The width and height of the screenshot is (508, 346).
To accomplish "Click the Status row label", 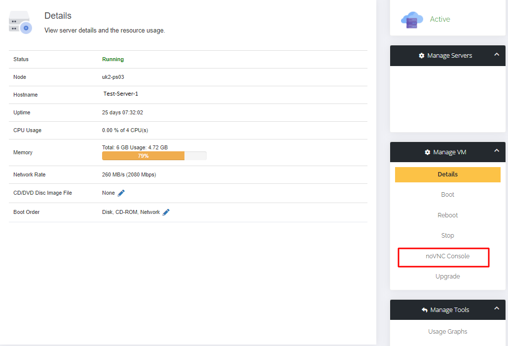I will coord(21,59).
